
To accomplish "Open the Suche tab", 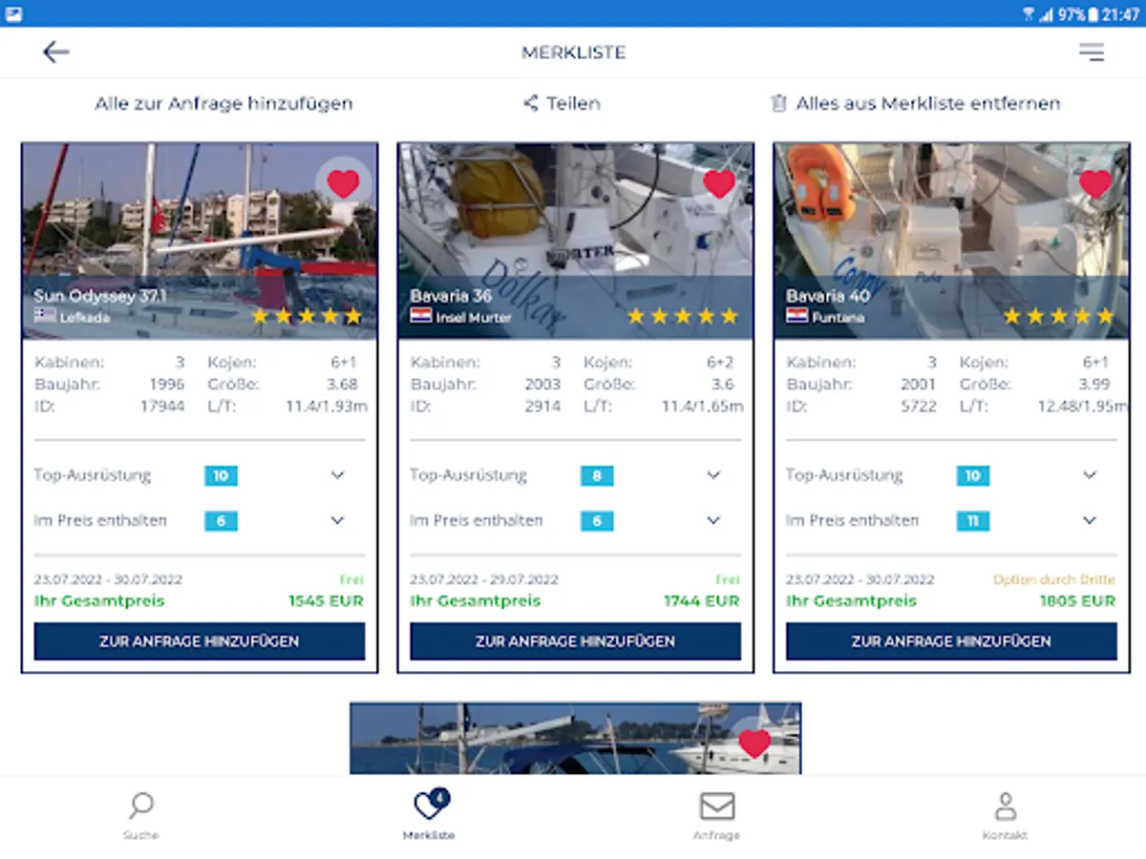I will click(x=140, y=816).
